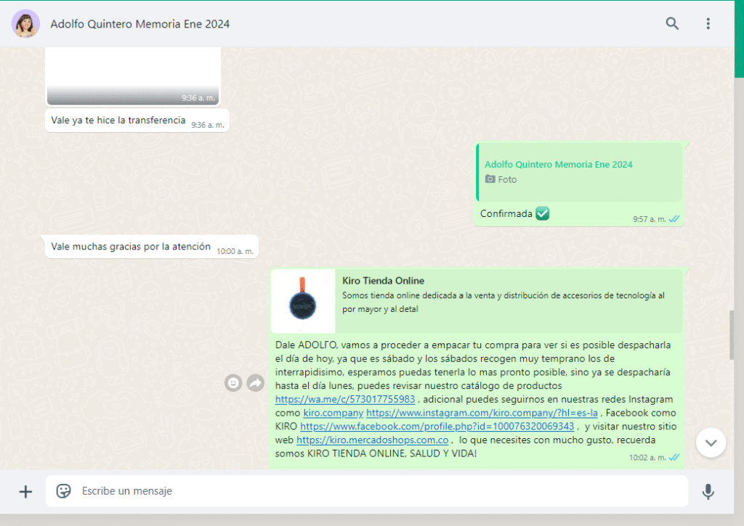744x526 pixels.
Task: Click the 'Kiro Tienda Online' card title
Action: coord(384,281)
